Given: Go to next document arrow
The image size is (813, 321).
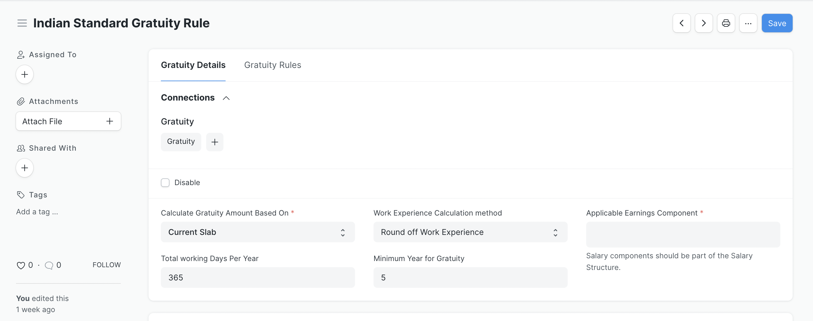Looking at the screenshot, I should point(704,23).
